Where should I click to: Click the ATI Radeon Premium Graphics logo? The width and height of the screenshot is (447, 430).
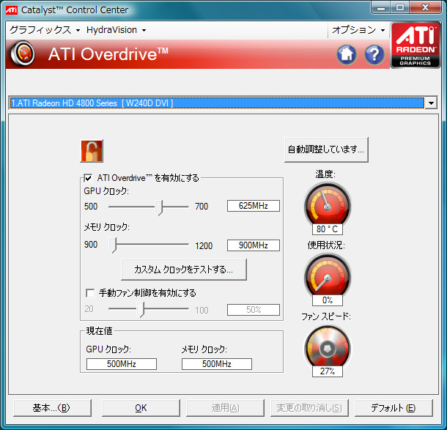(415, 45)
